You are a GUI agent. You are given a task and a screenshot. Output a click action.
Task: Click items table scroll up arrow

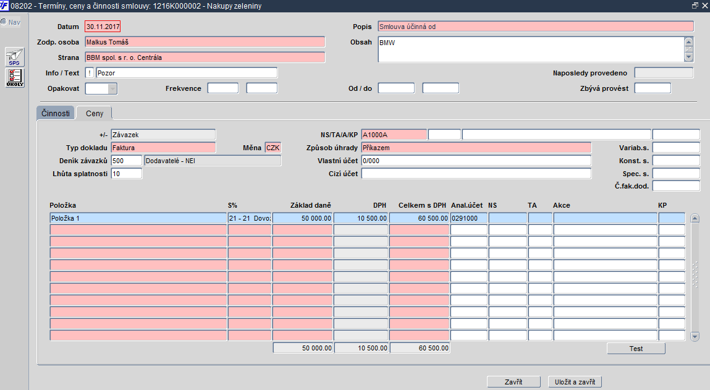tap(695, 218)
